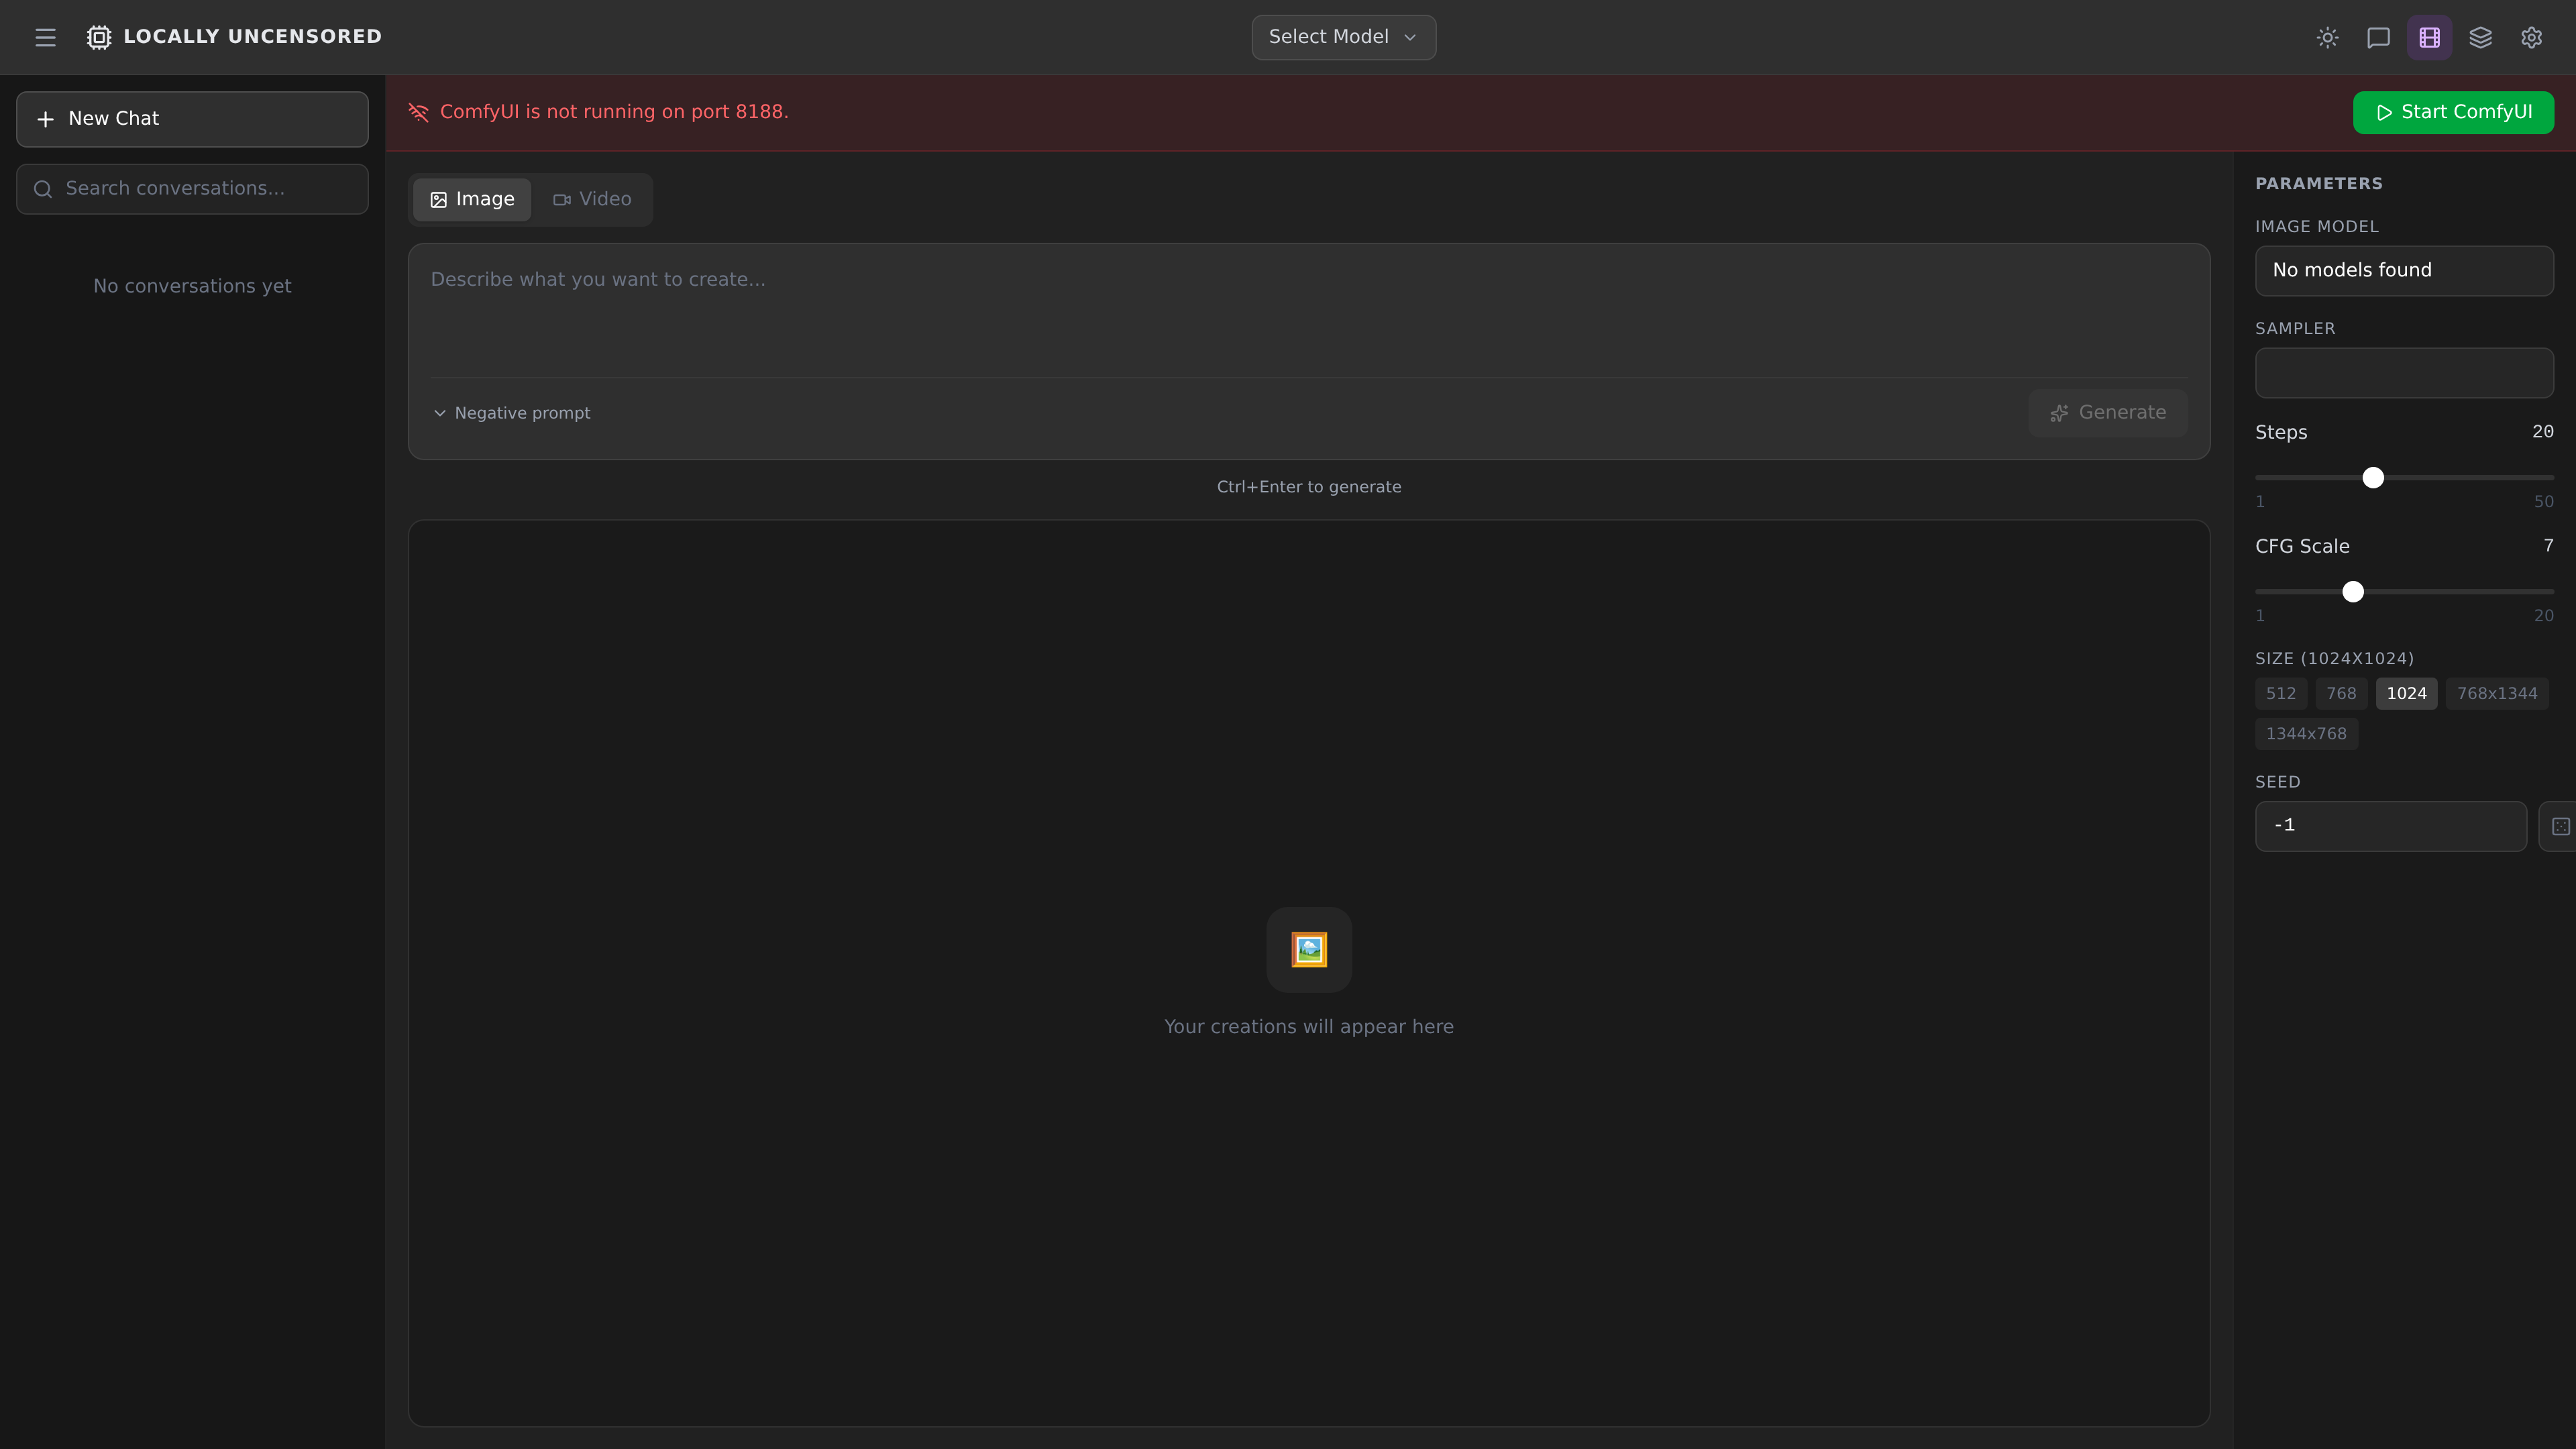Switch to the Video tab

tap(592, 199)
